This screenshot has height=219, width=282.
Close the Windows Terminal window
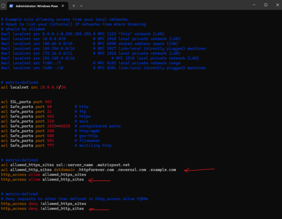(277, 5)
